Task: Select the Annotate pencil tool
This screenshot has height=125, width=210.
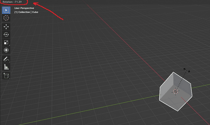Action: 6,59
